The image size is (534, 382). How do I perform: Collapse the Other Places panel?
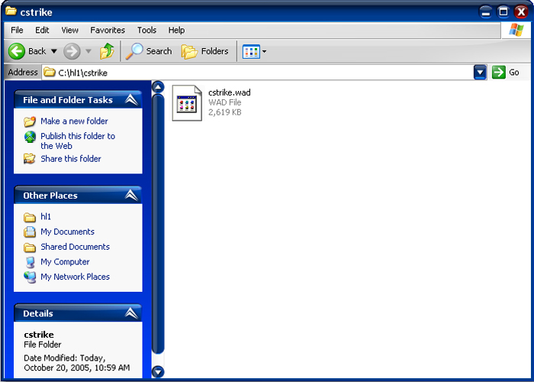tap(131, 196)
